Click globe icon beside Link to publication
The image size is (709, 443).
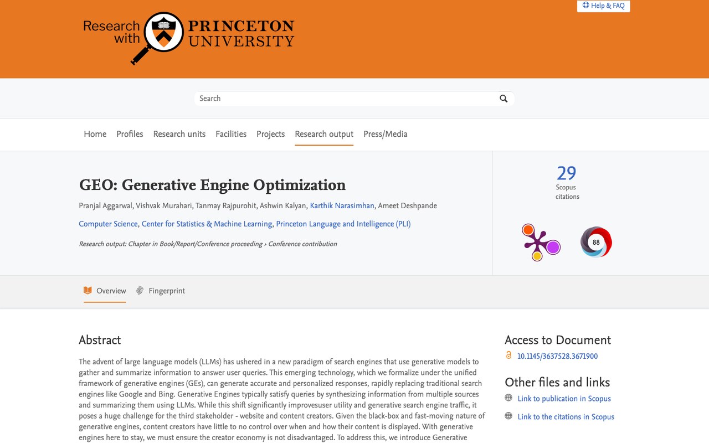[x=508, y=398]
